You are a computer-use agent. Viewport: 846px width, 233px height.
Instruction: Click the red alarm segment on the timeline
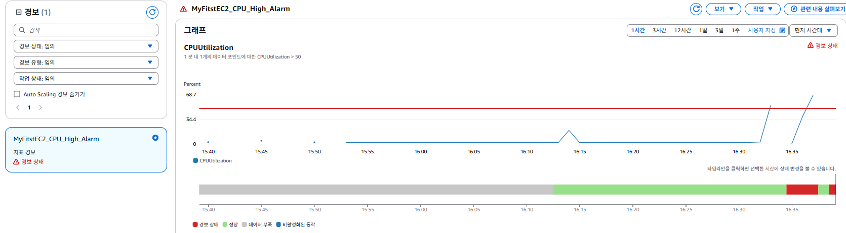(x=802, y=190)
